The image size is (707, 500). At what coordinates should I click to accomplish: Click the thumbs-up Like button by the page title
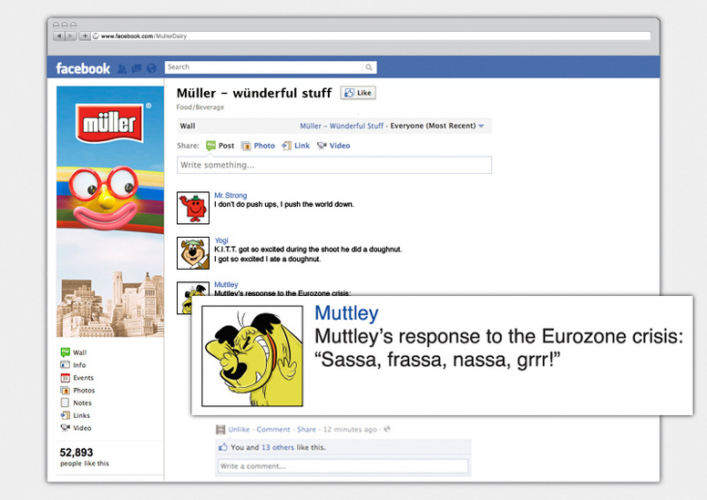click(x=358, y=93)
